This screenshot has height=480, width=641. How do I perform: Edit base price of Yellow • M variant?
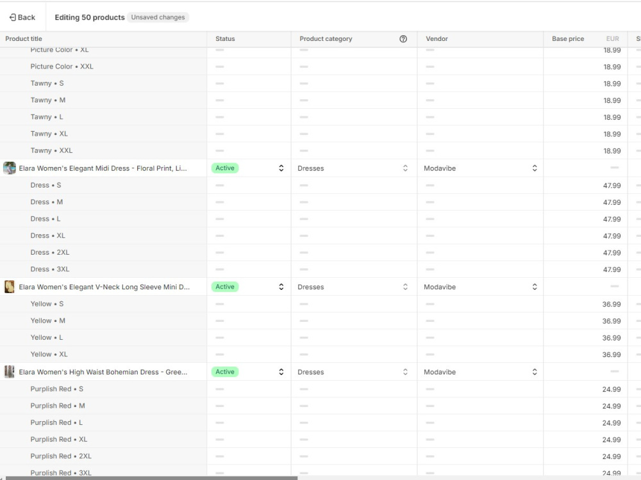click(x=585, y=321)
